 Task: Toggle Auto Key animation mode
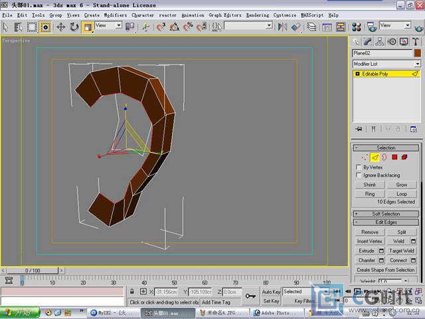coord(271,292)
